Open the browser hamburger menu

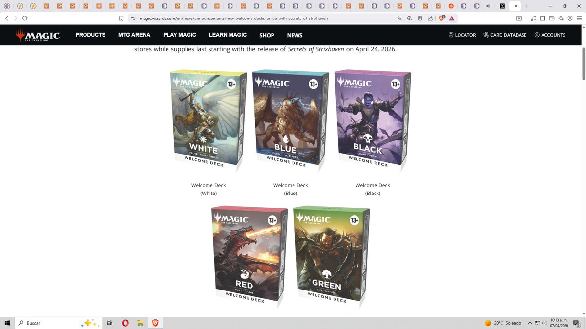click(579, 18)
